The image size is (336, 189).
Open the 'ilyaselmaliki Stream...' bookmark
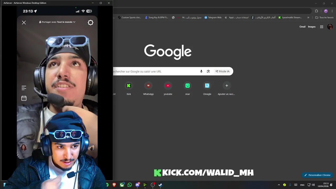tap(290, 18)
